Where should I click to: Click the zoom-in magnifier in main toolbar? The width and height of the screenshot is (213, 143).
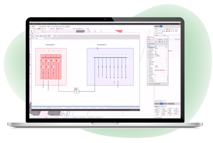click(x=34, y=29)
